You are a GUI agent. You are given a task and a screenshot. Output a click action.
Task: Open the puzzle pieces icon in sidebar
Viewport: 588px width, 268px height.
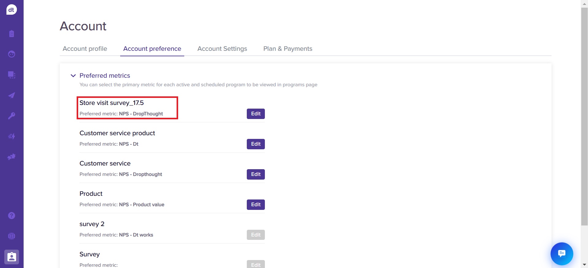tap(12, 157)
